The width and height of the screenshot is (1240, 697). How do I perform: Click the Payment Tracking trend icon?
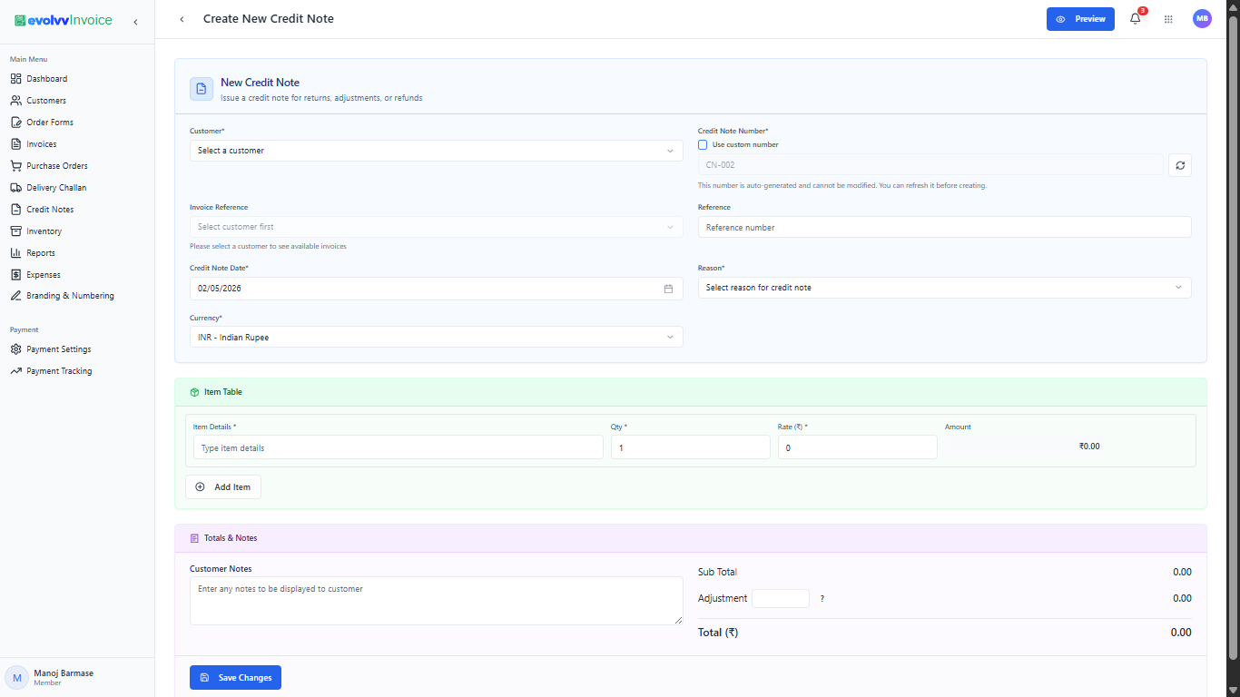point(16,371)
